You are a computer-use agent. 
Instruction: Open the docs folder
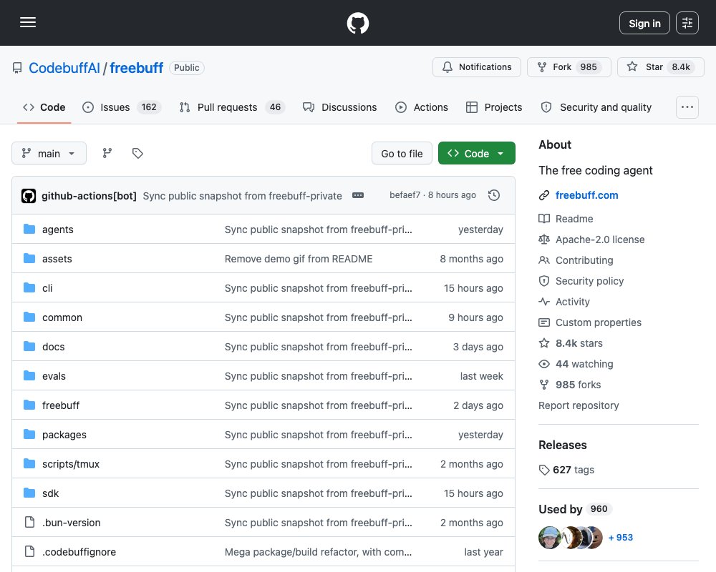tap(54, 347)
